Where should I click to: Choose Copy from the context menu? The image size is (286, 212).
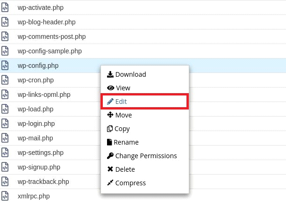(x=122, y=129)
